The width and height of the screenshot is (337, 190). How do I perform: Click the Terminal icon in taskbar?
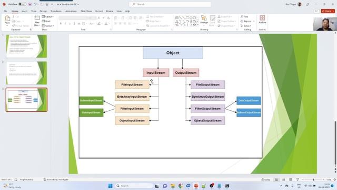pos(227,186)
